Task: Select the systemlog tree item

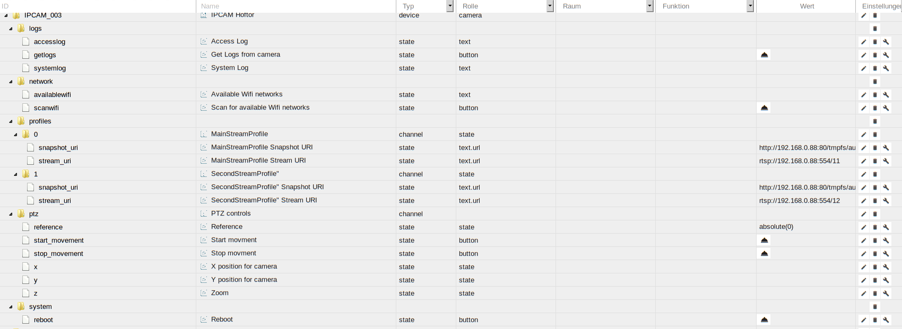Action: tap(50, 68)
